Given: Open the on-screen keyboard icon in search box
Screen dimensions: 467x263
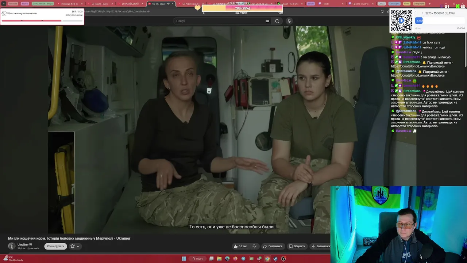Looking at the screenshot, I should click(267, 21).
